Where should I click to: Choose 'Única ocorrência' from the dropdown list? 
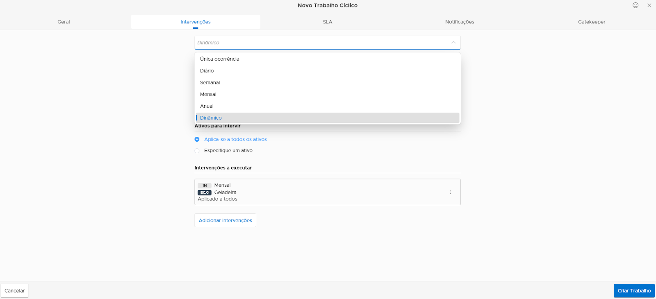click(x=328, y=59)
